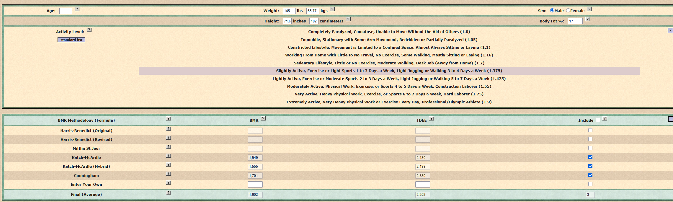Click the Weight kgs input field

[x=313, y=11]
